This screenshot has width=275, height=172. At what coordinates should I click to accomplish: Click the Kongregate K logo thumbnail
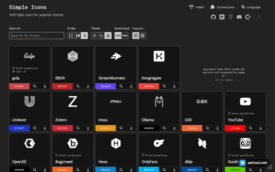[x=159, y=56]
